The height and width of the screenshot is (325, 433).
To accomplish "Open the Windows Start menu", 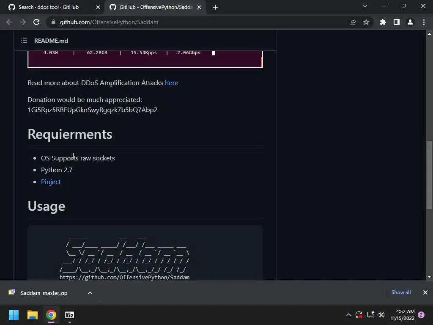I will [14, 315].
